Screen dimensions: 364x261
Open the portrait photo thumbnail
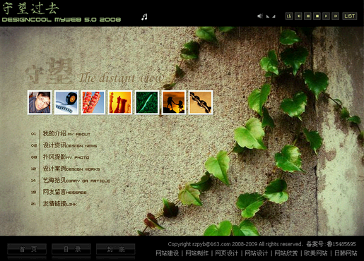pos(40,102)
